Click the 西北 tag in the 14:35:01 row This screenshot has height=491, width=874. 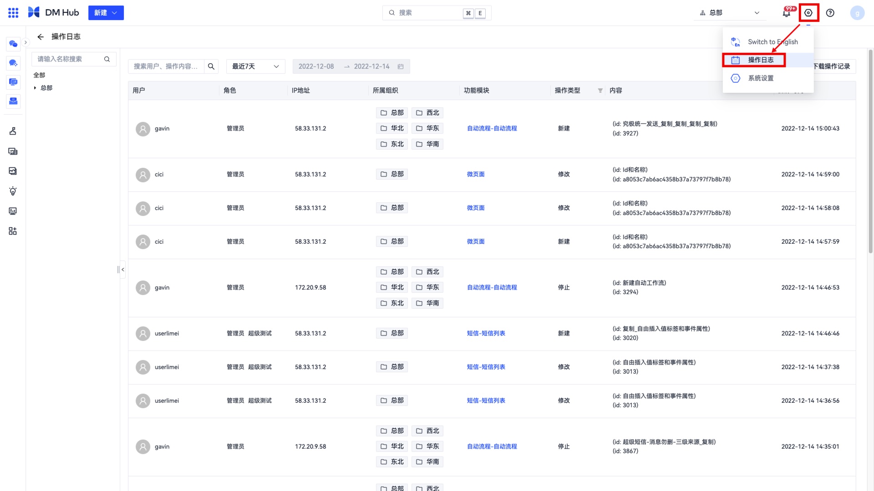(x=427, y=431)
